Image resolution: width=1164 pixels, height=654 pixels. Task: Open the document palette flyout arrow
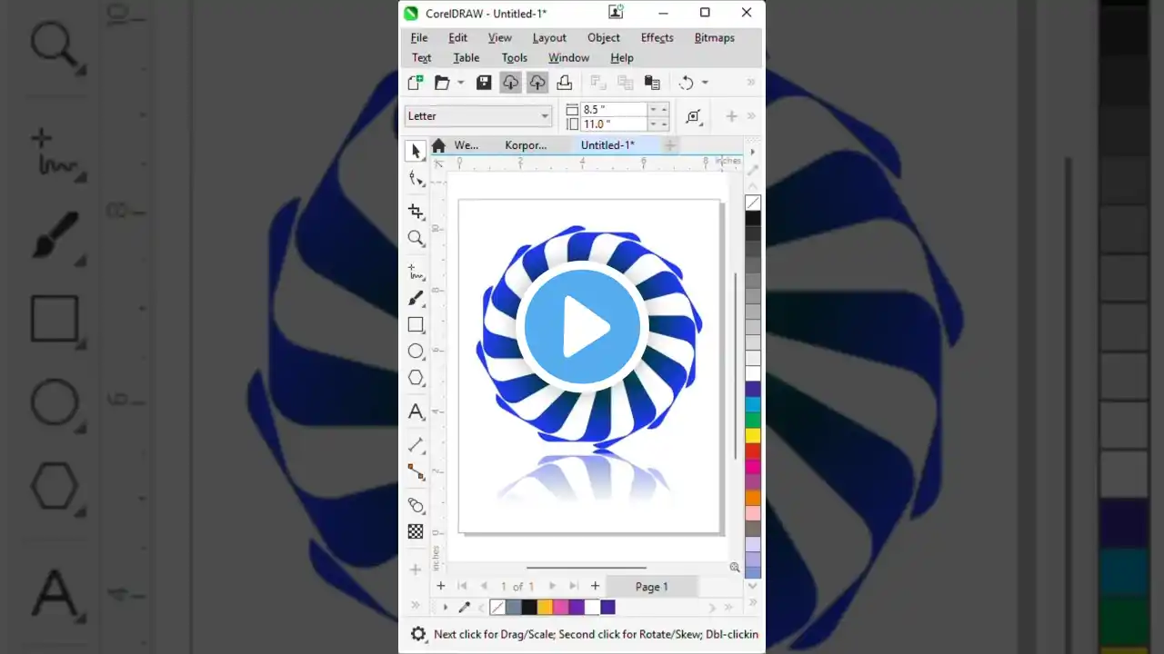click(445, 607)
